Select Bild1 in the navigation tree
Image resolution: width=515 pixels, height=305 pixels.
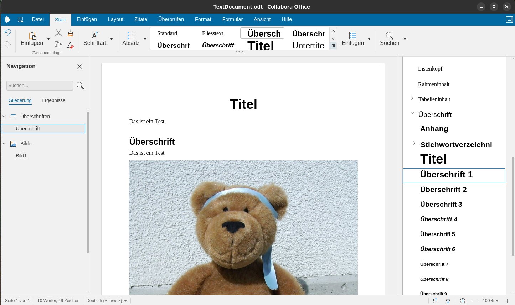[x=21, y=156]
